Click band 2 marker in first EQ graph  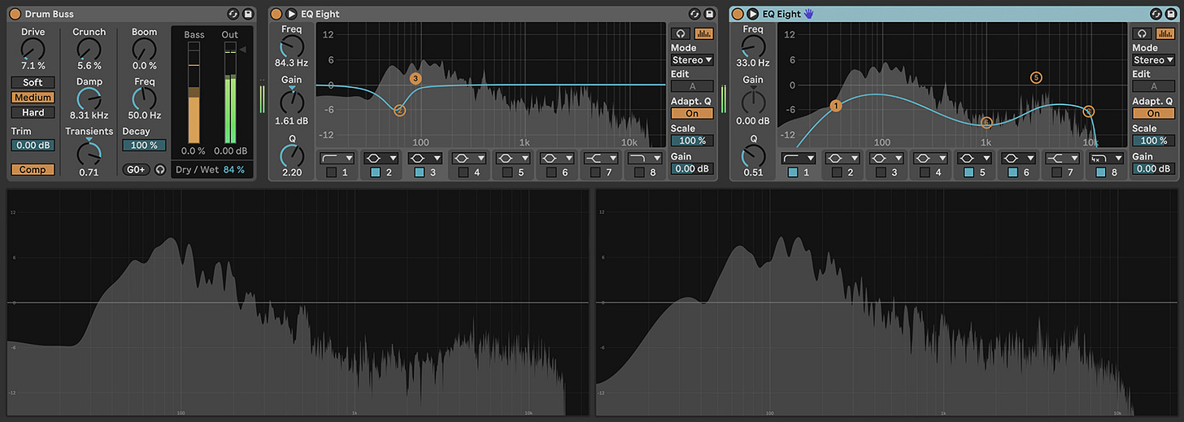[399, 111]
